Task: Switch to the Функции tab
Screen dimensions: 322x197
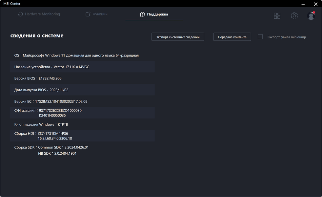Action: coord(100,14)
